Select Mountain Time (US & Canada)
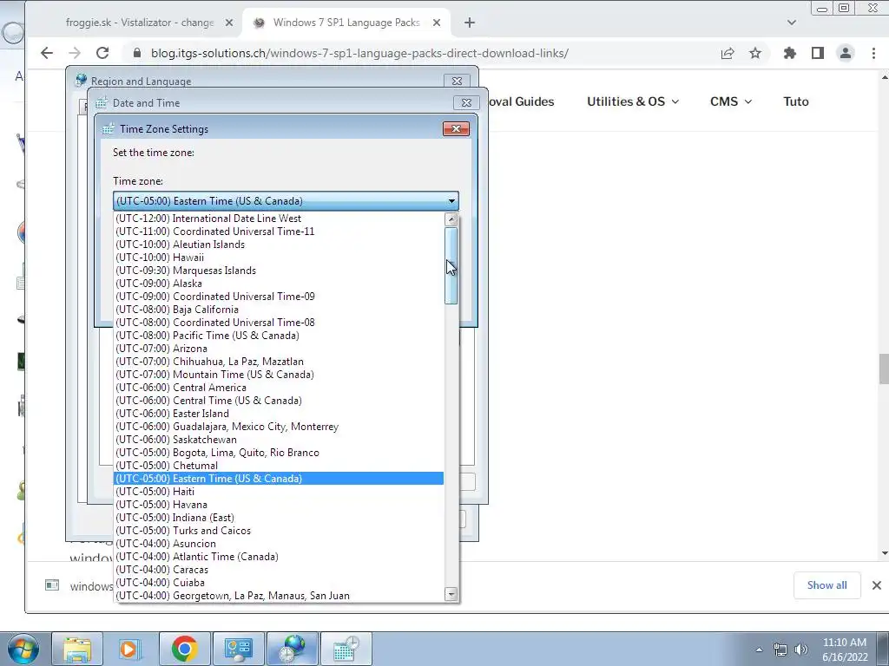This screenshot has width=889, height=666. (279, 375)
